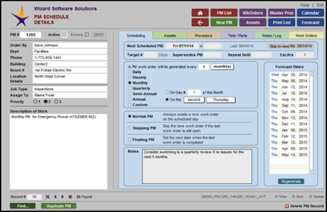
Task: Choose the Quarterly frequency option
Action: pyautogui.click(x=130, y=88)
